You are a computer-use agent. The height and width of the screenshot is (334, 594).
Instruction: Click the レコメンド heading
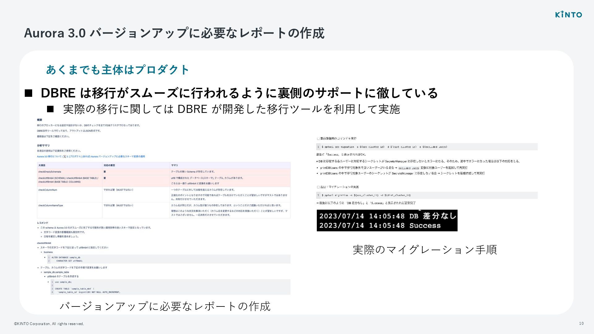coord(43,223)
